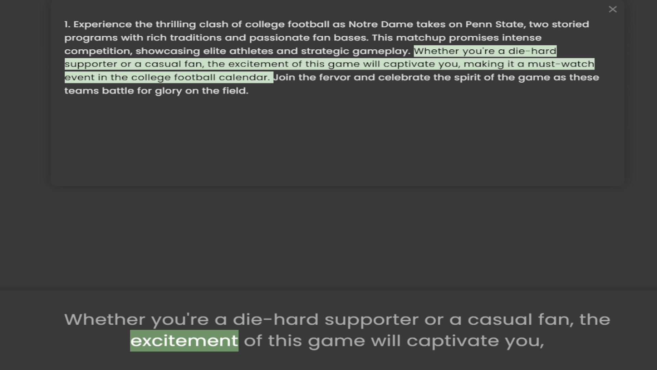Click the word "thrilling" in the first line
The height and width of the screenshot is (370, 657).
click(176, 24)
